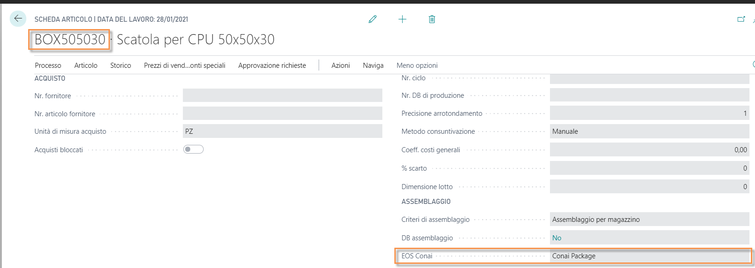Click the trash delete icon
The width and height of the screenshot is (755, 268).
[432, 19]
